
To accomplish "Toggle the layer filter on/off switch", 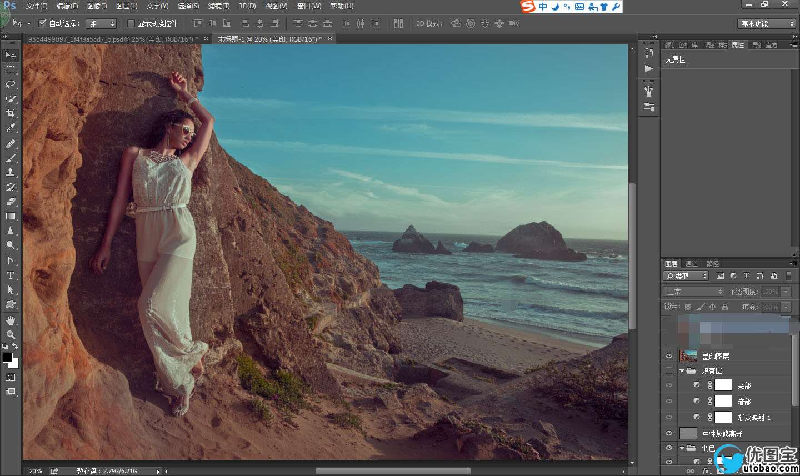I will click(788, 276).
